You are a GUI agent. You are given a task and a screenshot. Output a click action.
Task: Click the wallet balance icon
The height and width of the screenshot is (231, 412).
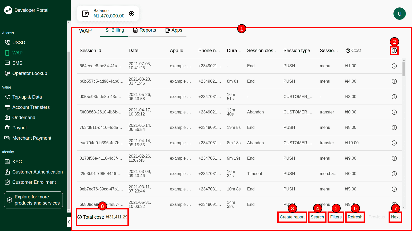click(85, 14)
